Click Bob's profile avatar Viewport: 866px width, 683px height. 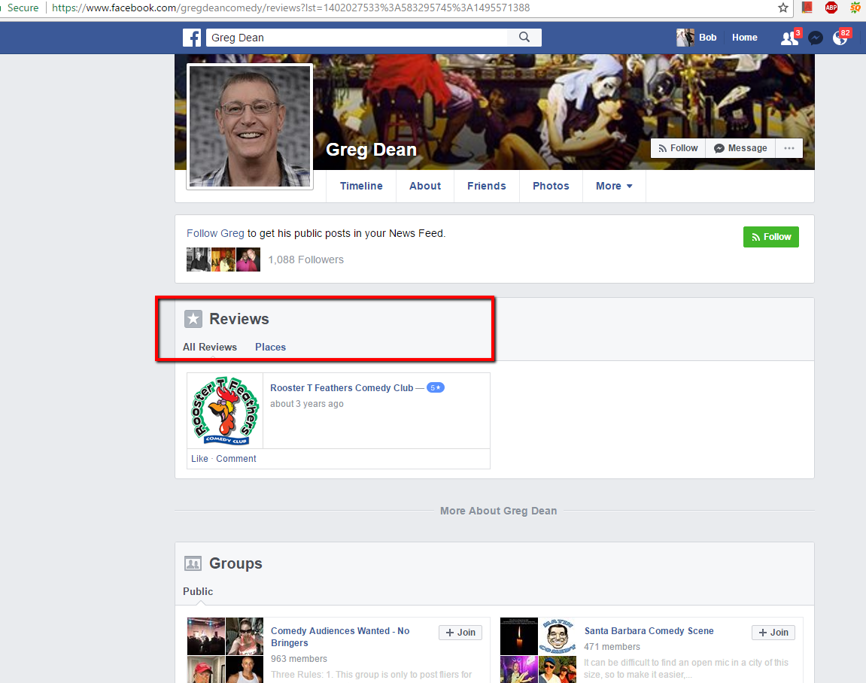pyautogui.click(x=685, y=38)
